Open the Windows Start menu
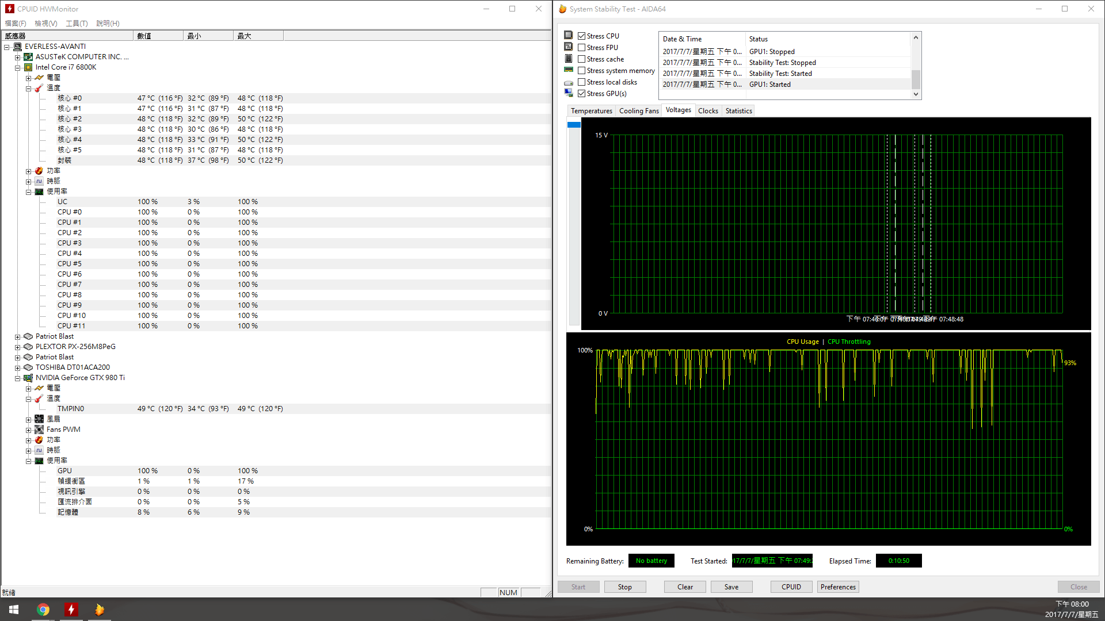The width and height of the screenshot is (1105, 621). click(x=14, y=609)
